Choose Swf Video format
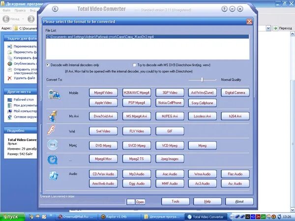 (103, 131)
